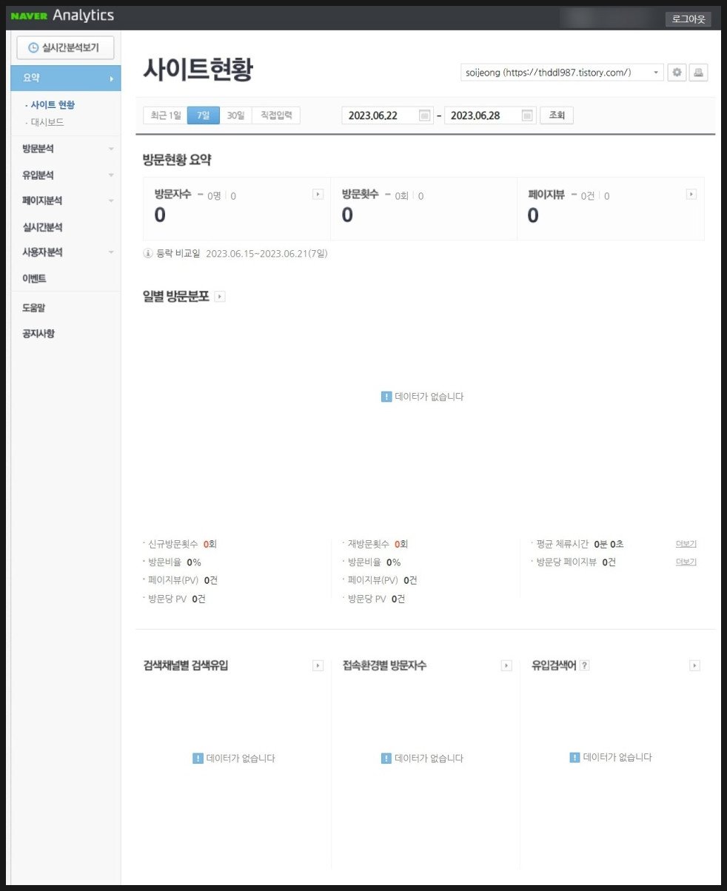Viewport: 727px width, 891px height.
Task: Click the arrow icon next to 일별 방문분포
Action: pos(220,297)
